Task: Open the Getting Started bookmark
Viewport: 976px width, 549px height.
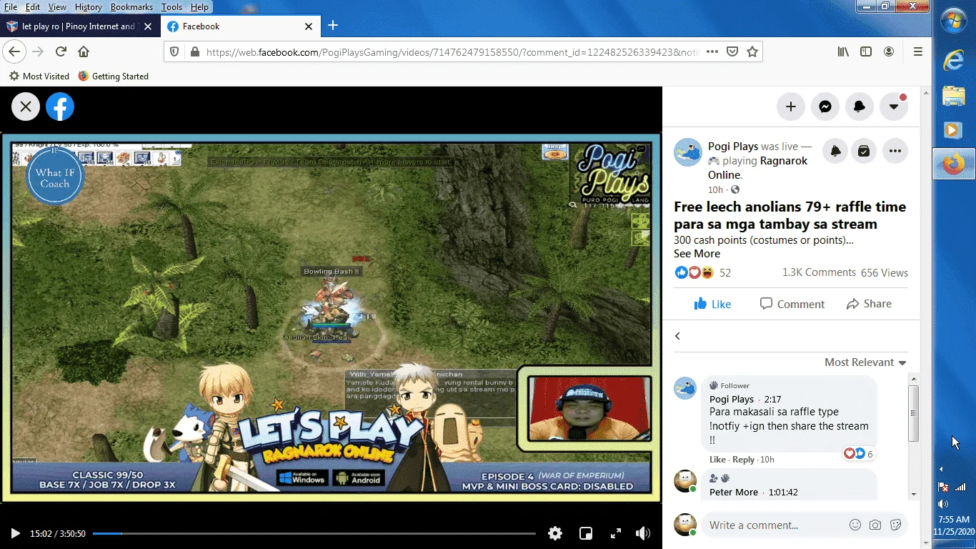Action: click(113, 76)
